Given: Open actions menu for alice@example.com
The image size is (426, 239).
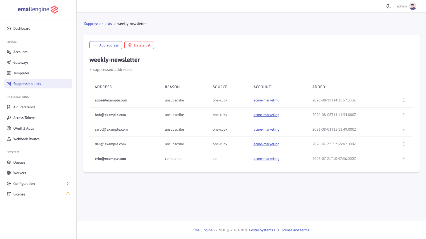Looking at the screenshot, I should tap(404, 100).
